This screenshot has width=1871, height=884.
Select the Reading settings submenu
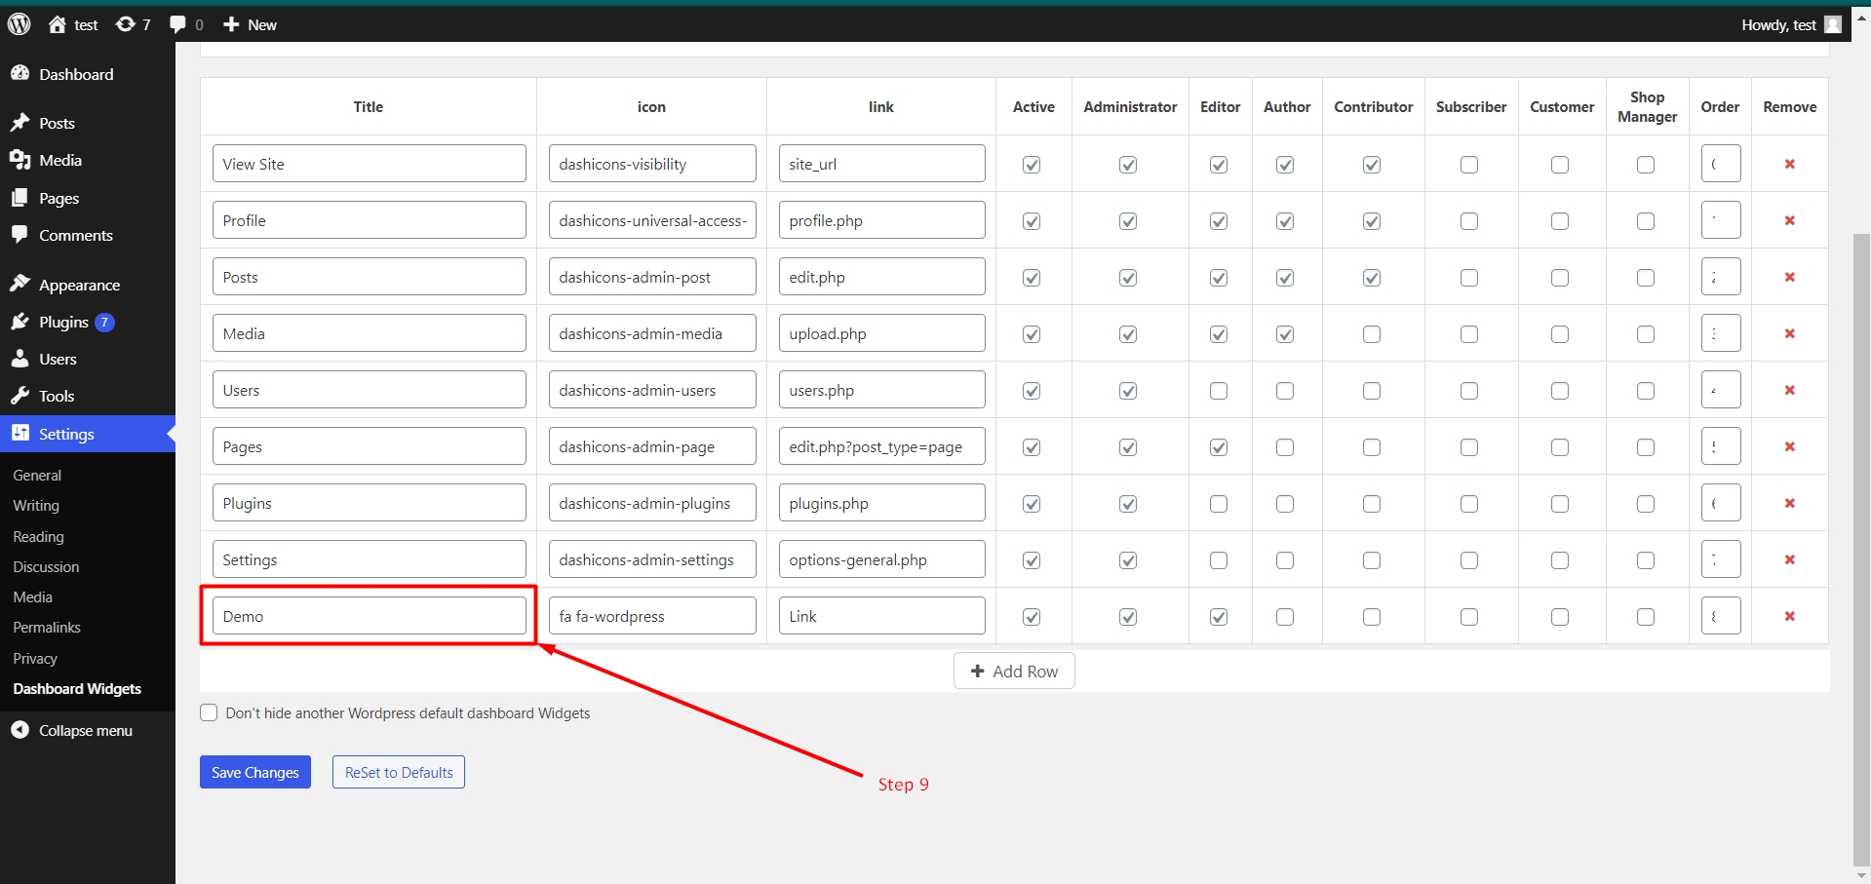(x=39, y=537)
